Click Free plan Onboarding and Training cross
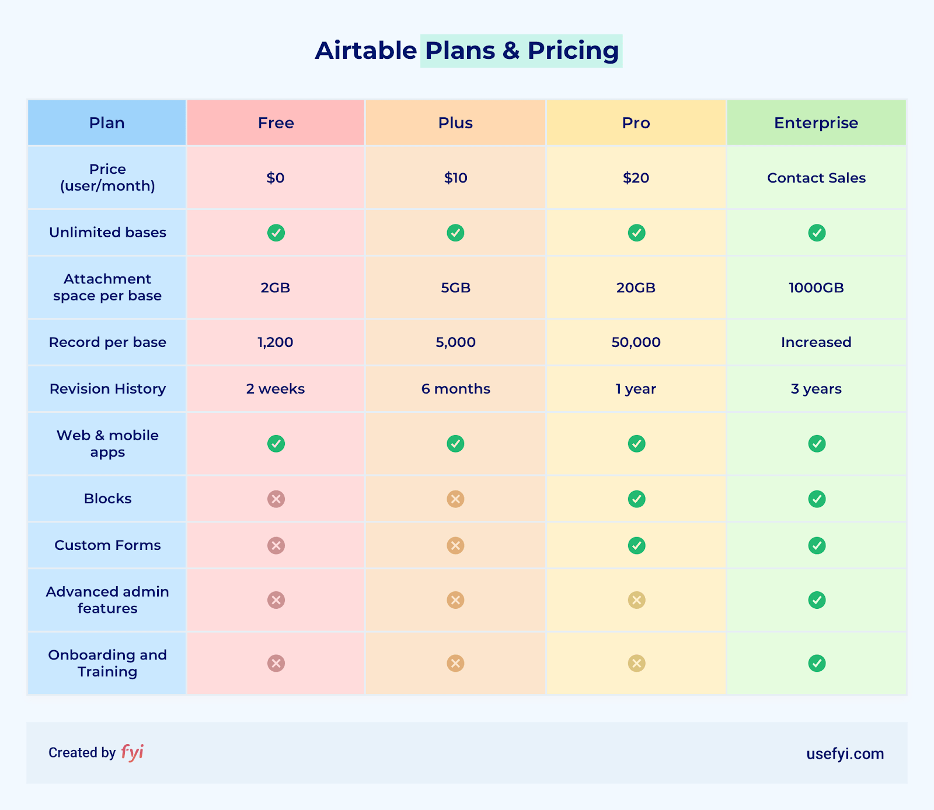 point(276,663)
